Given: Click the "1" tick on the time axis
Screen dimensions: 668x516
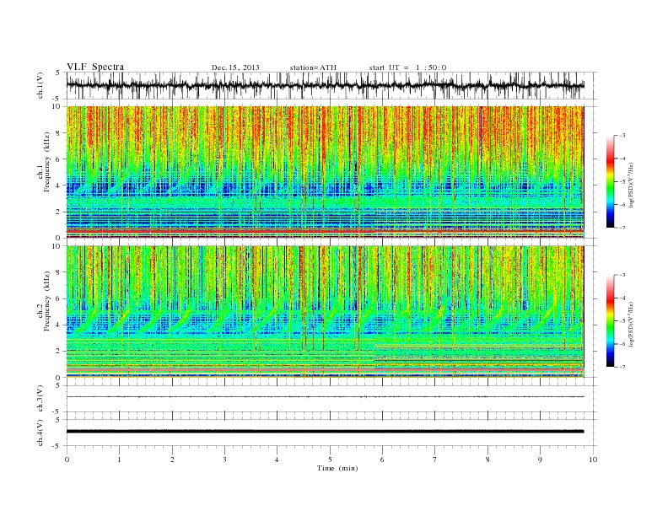Looking at the screenshot, I should [119, 460].
